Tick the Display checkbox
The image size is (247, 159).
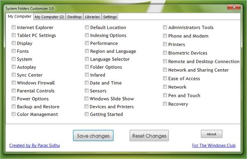point(14,43)
